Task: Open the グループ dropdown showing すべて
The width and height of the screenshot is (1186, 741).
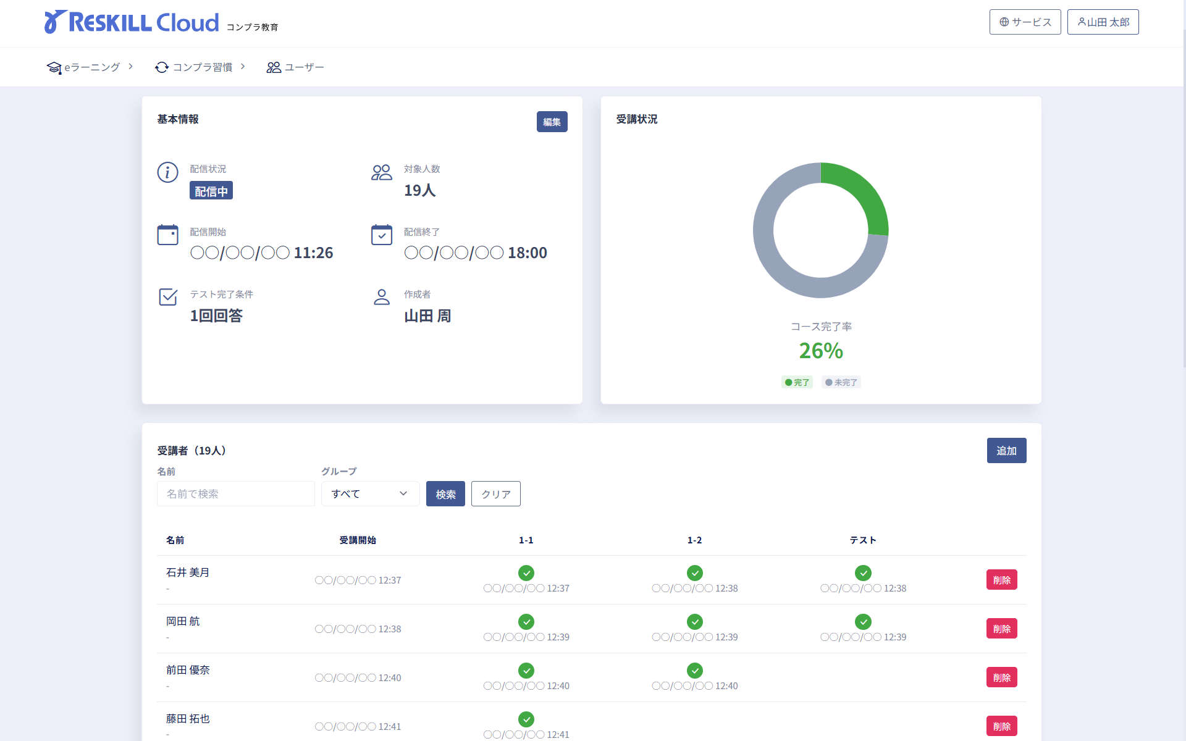Action: coord(370,494)
